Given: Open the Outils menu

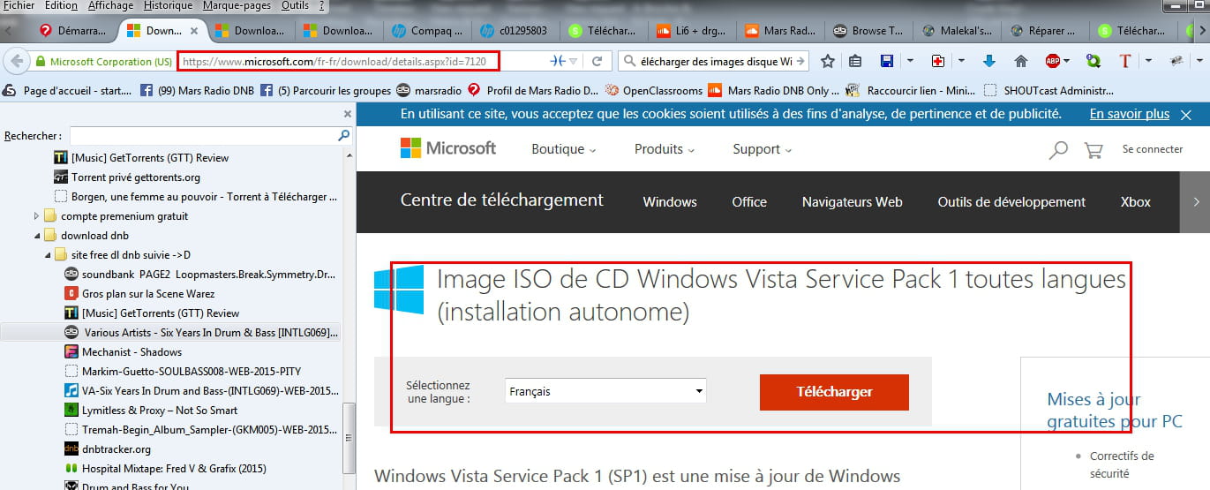Looking at the screenshot, I should [x=295, y=5].
